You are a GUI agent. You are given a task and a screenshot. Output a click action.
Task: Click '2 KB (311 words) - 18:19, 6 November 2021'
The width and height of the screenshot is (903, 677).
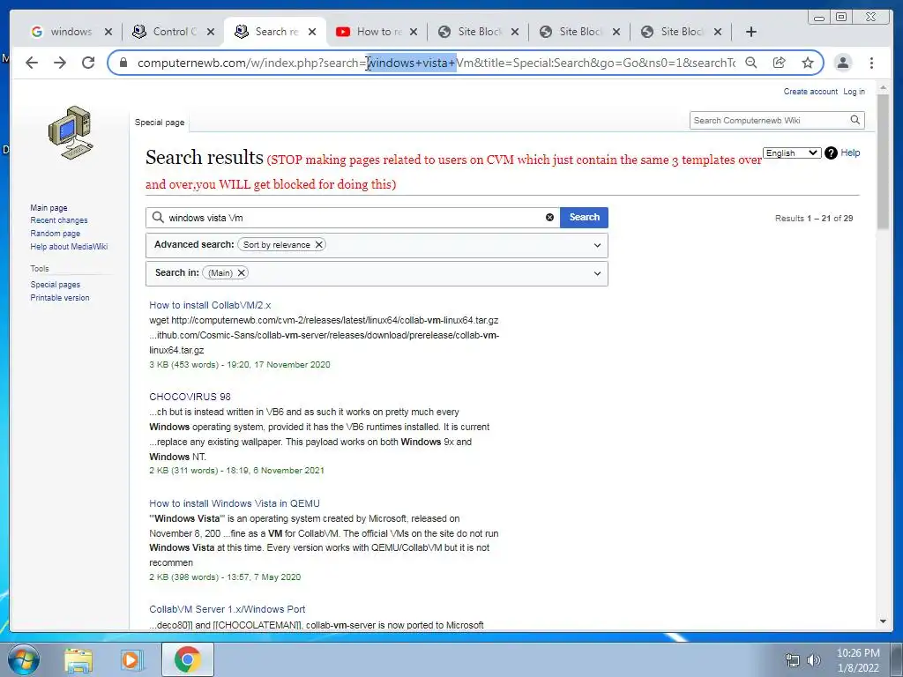tap(236, 471)
